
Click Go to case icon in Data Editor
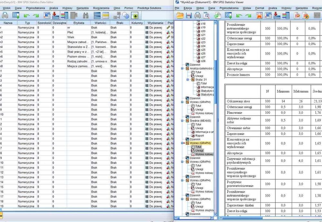[47, 15]
